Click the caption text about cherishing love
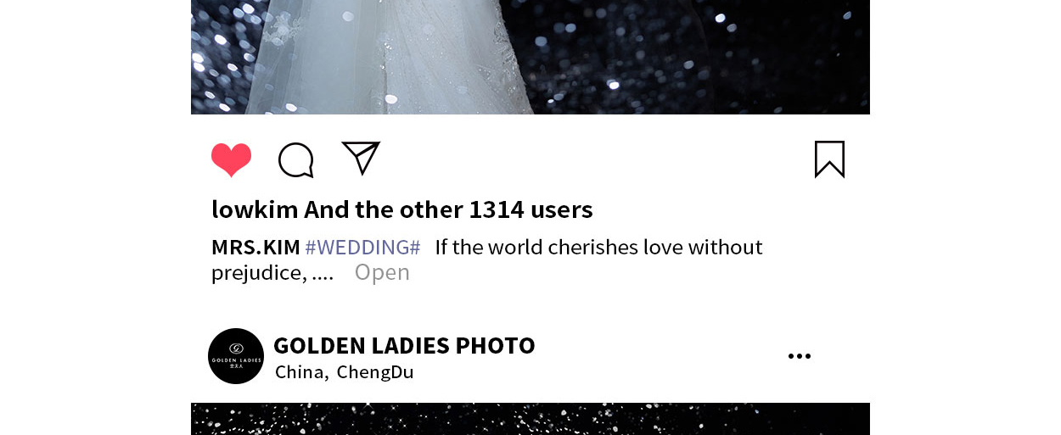Viewport: 1061px width, 435px height. [598, 248]
